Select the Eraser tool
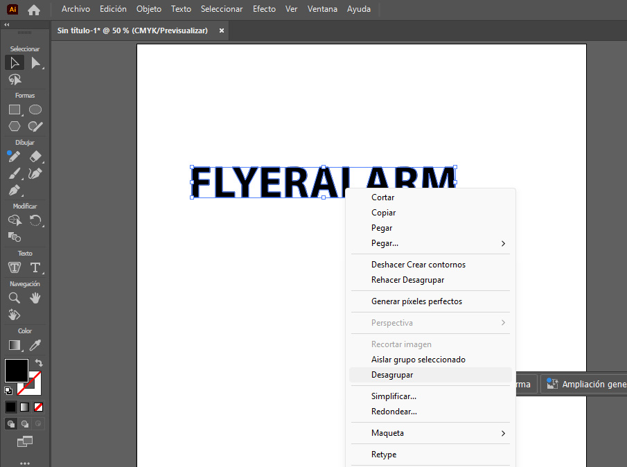Image resolution: width=627 pixels, height=467 pixels. coord(35,157)
